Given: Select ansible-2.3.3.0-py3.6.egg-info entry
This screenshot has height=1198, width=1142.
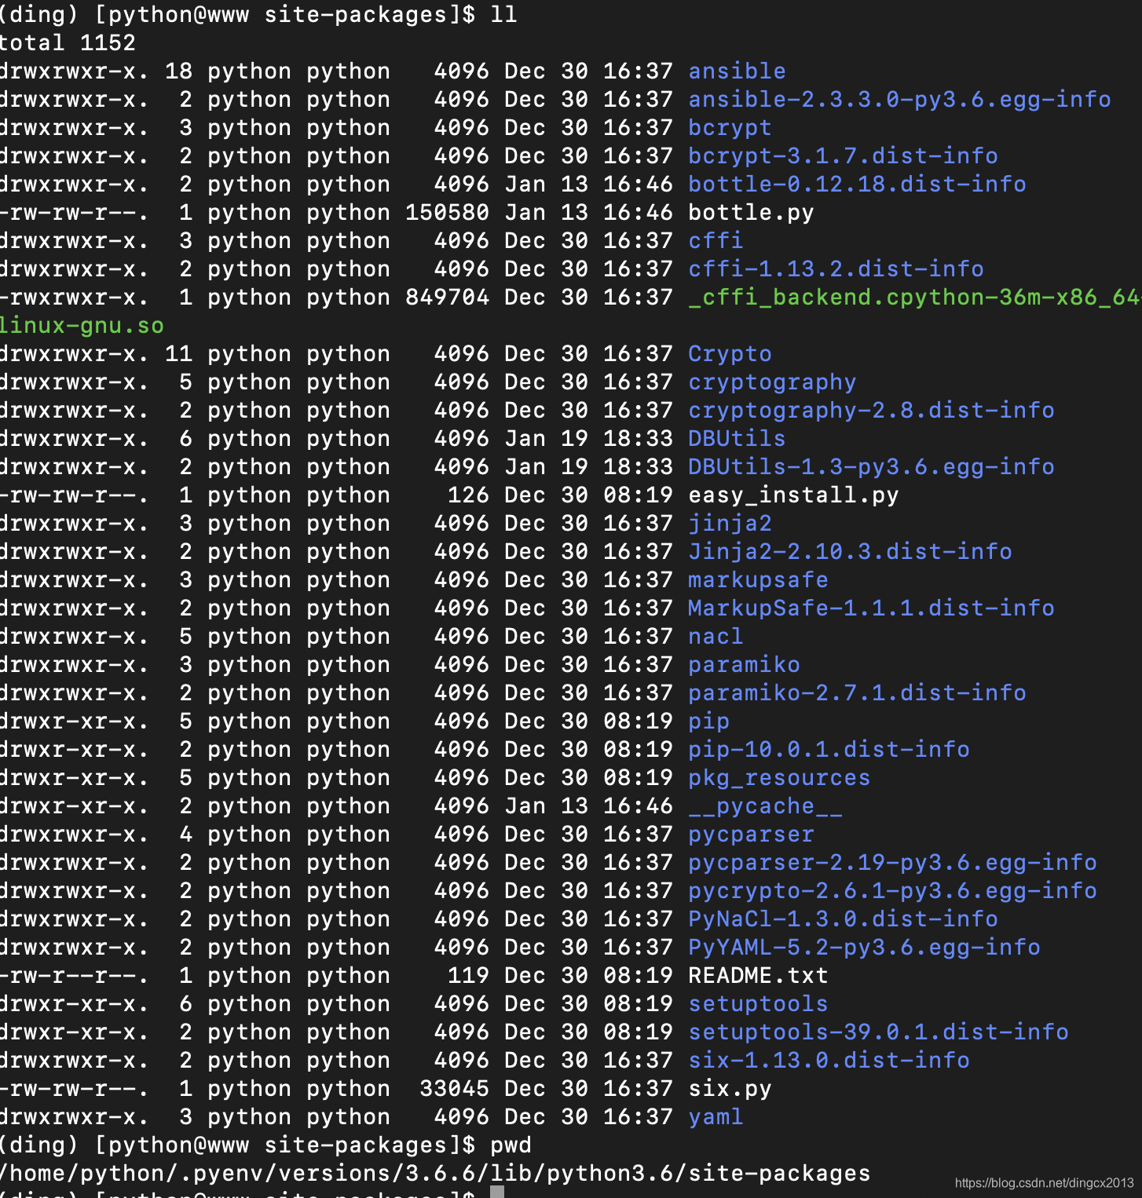Looking at the screenshot, I should click(x=899, y=100).
